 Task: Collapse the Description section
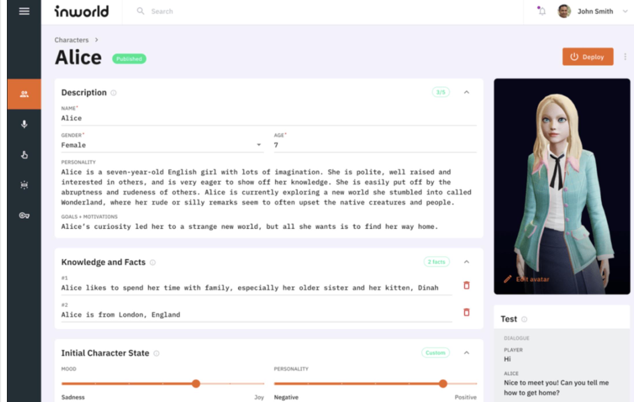pos(466,92)
